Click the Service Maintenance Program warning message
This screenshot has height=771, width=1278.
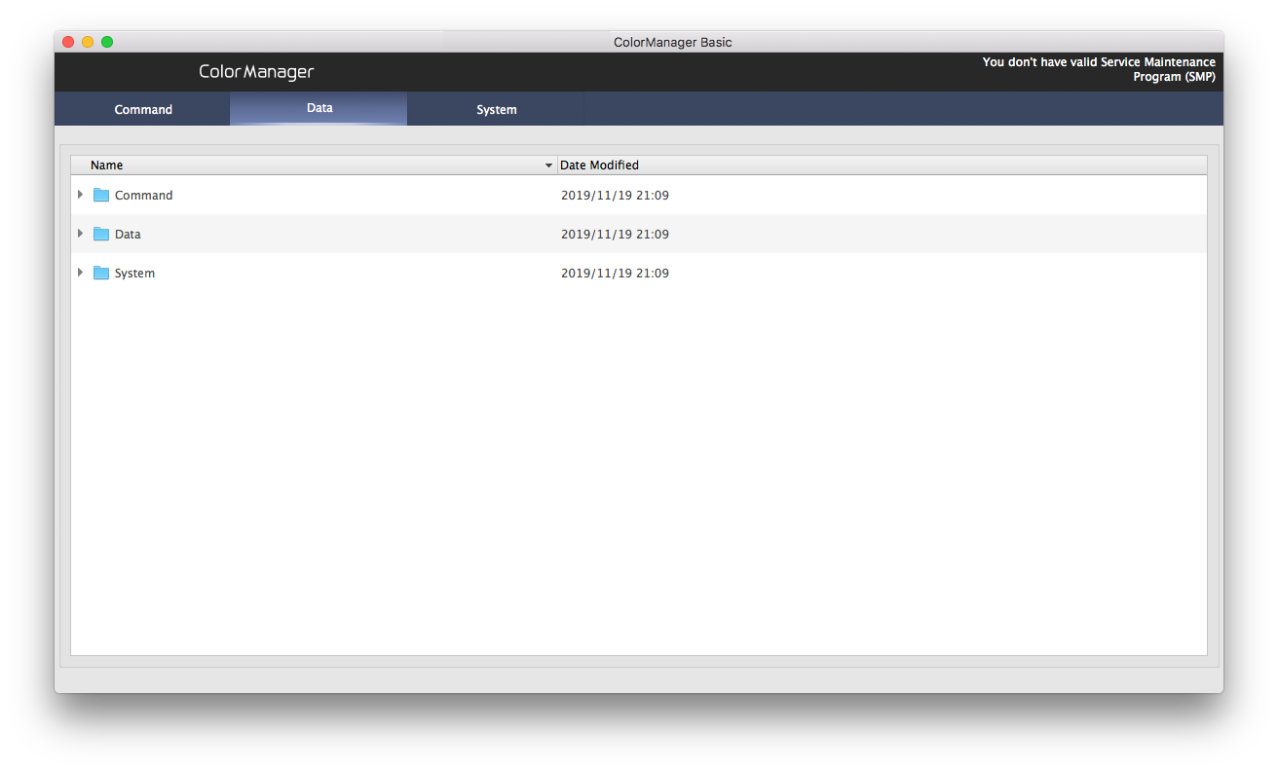click(1098, 69)
